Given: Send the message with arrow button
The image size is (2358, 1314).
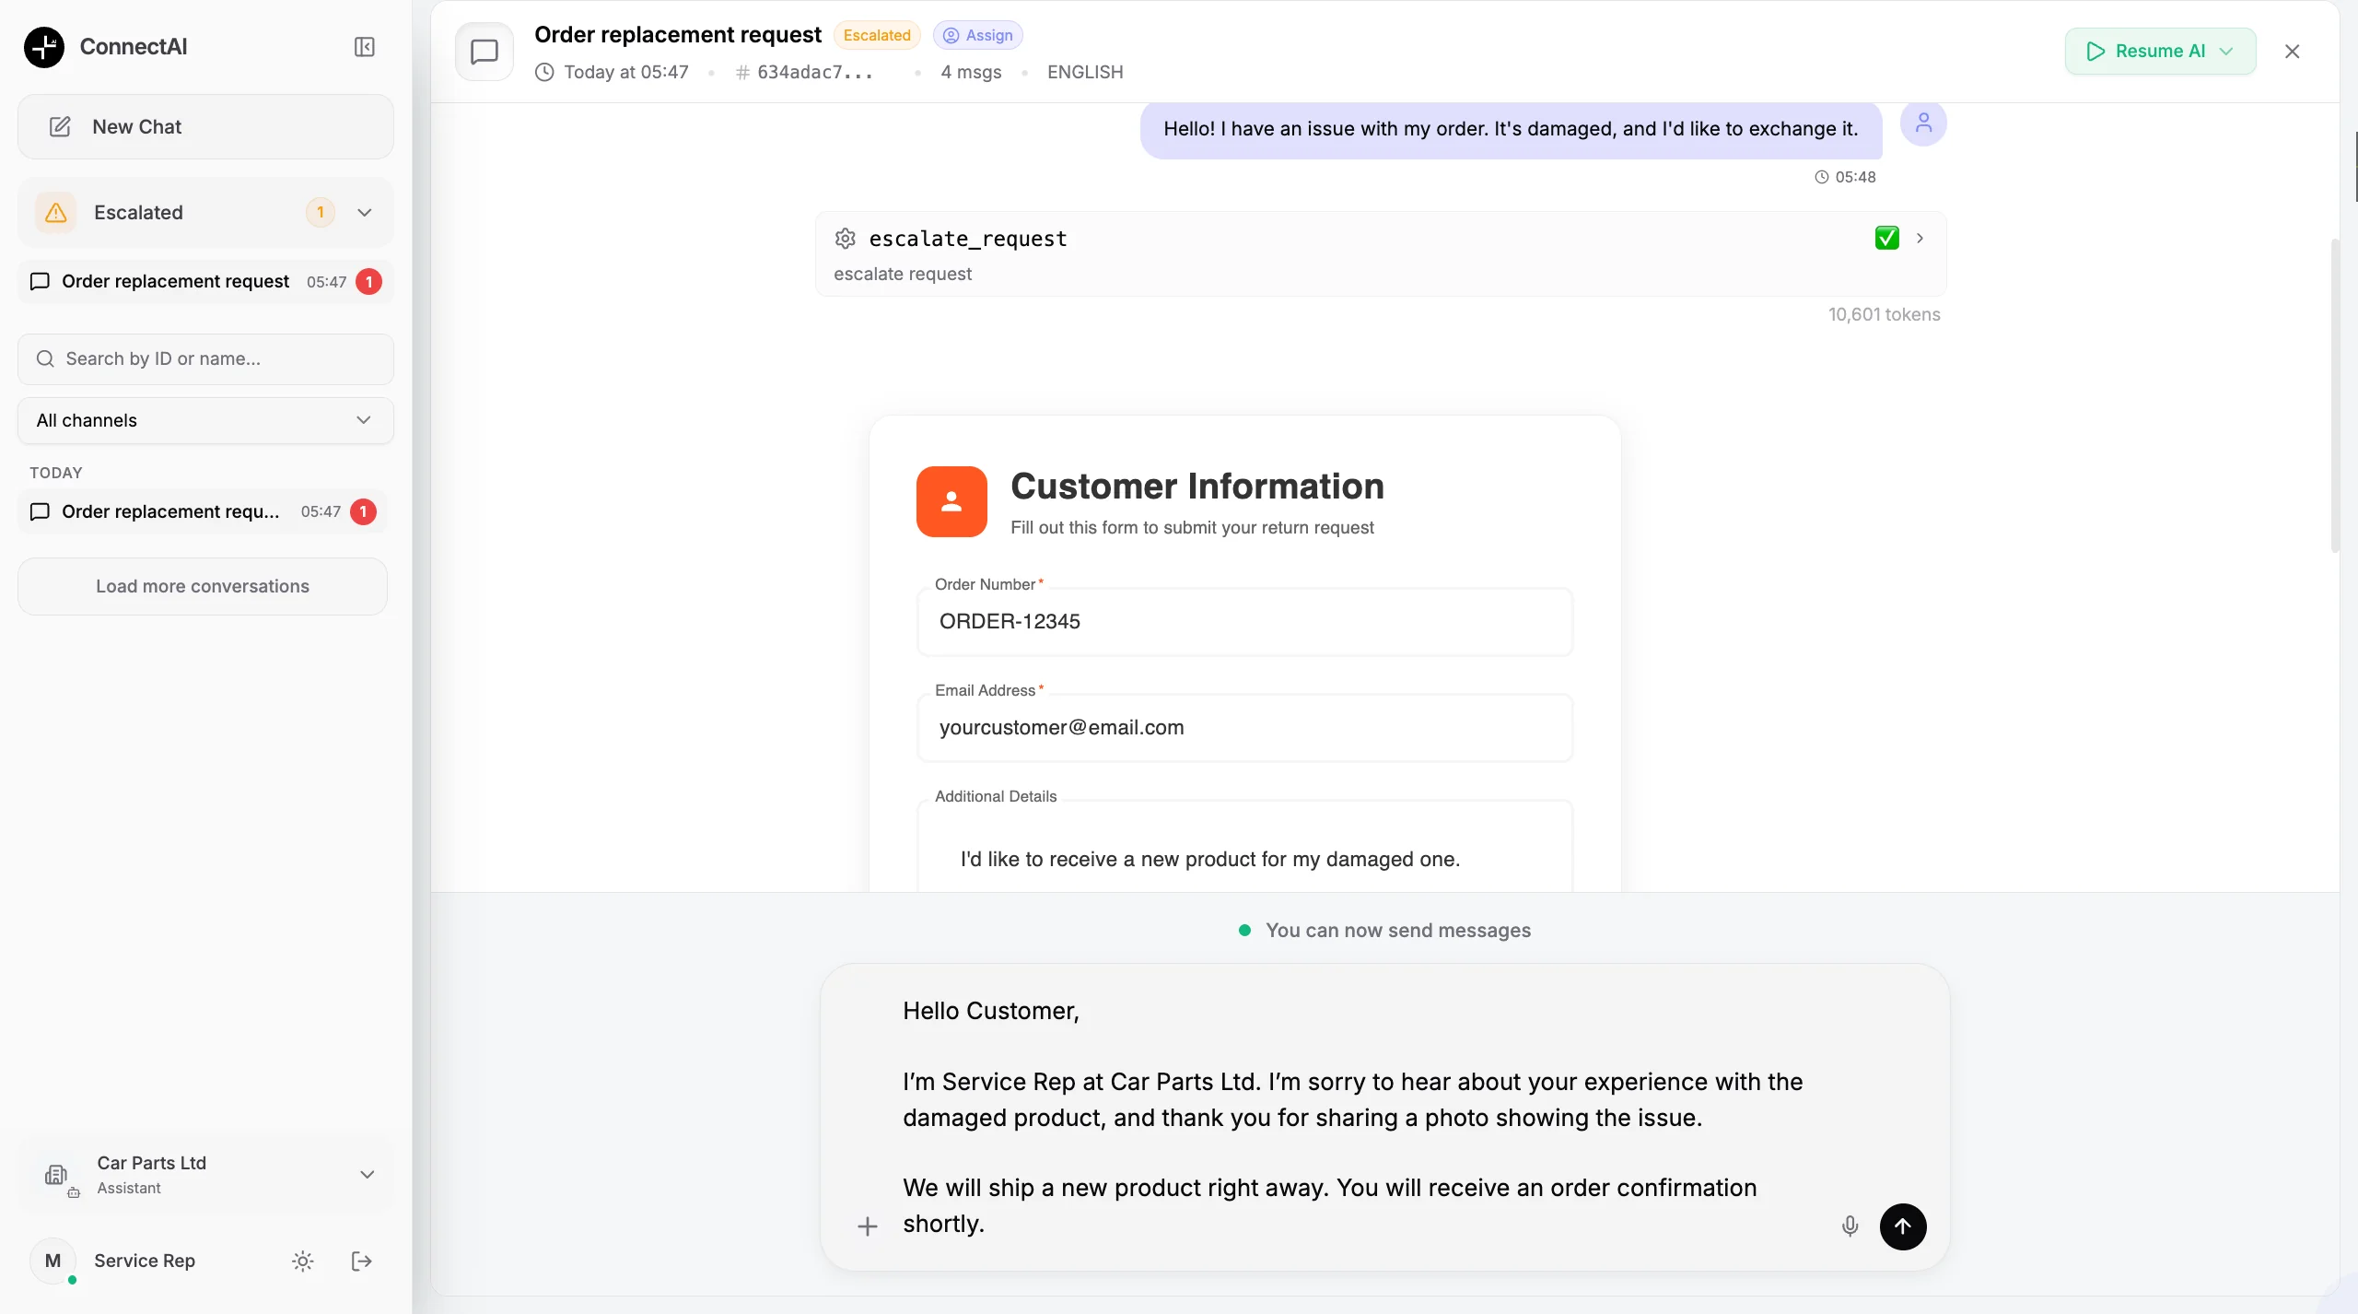Looking at the screenshot, I should pyautogui.click(x=1903, y=1226).
